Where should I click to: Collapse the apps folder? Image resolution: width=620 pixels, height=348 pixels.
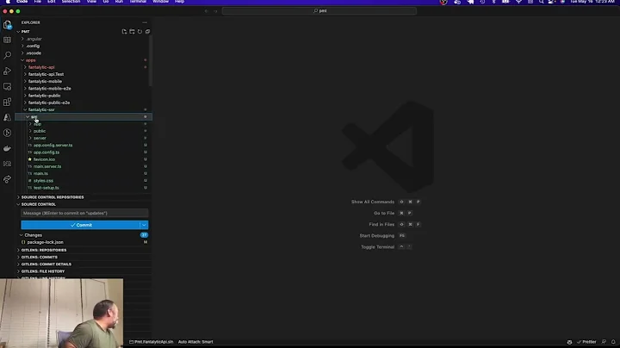click(x=30, y=60)
